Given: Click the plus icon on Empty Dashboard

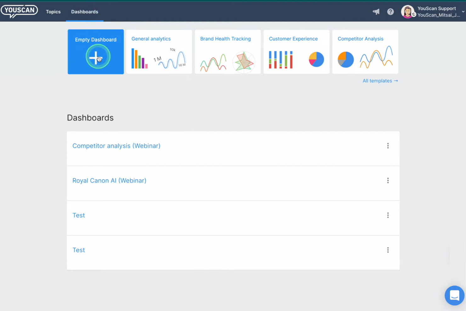Looking at the screenshot, I should (95, 57).
